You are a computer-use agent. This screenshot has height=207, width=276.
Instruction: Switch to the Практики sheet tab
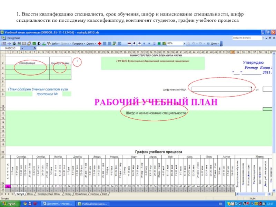[x=81, y=194]
